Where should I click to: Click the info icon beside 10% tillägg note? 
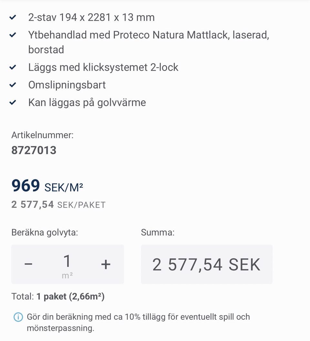pyautogui.click(x=18, y=317)
